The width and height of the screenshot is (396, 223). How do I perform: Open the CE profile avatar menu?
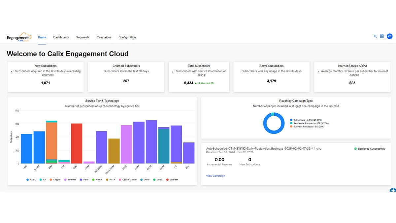pyautogui.click(x=389, y=36)
